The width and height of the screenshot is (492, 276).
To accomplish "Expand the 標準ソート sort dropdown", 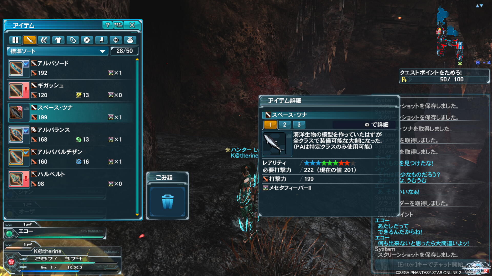I will click(57, 51).
